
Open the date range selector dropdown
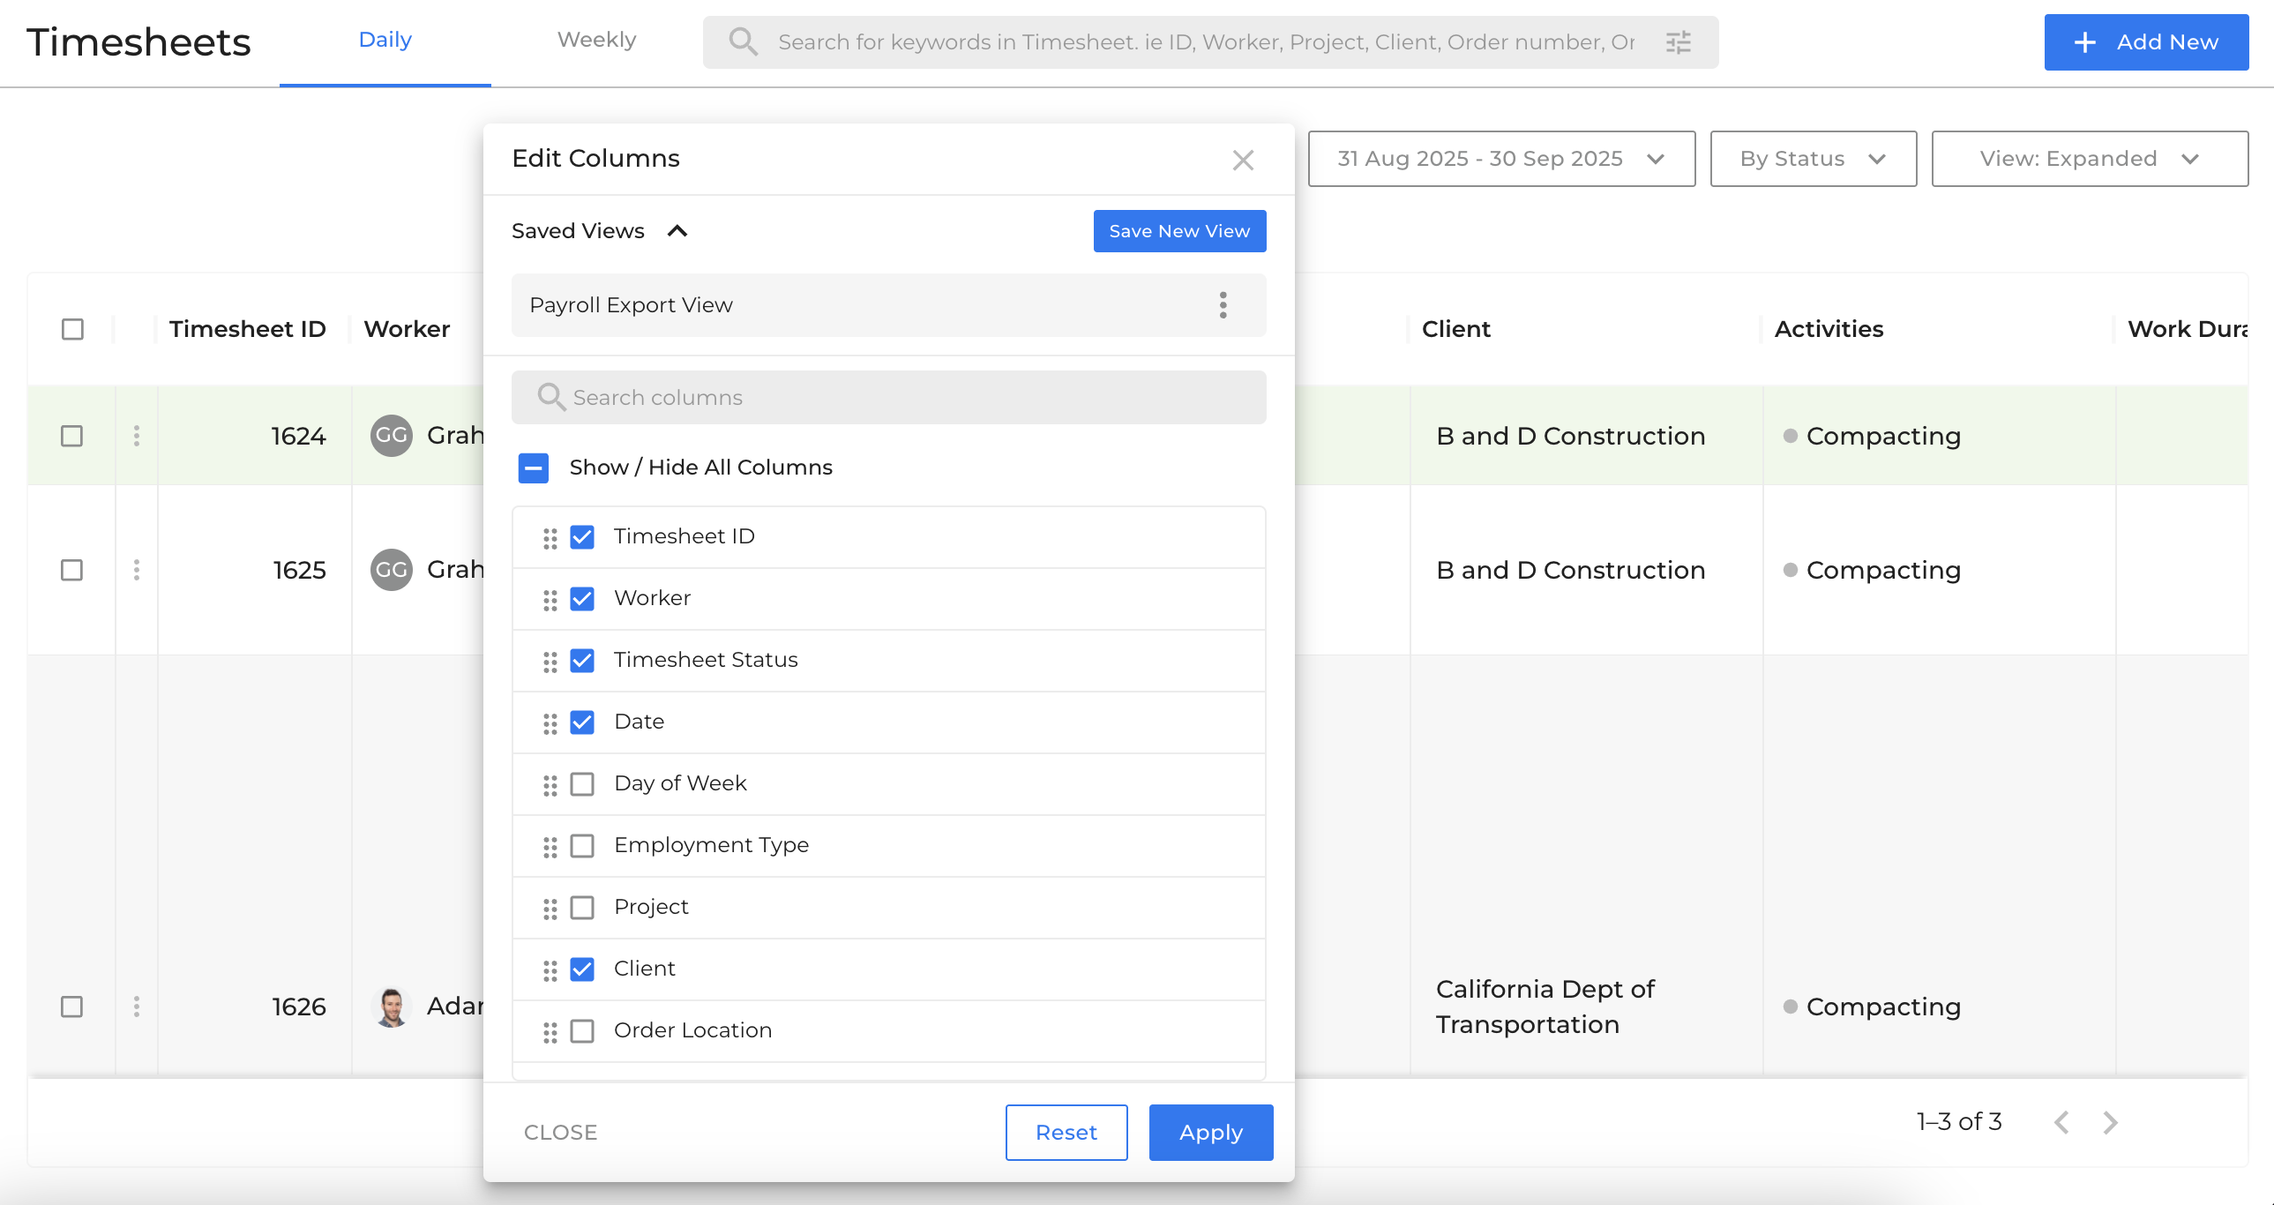pyautogui.click(x=1500, y=159)
